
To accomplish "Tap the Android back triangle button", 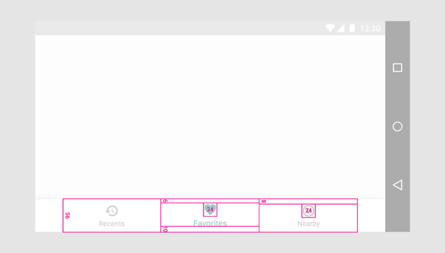I will [397, 185].
